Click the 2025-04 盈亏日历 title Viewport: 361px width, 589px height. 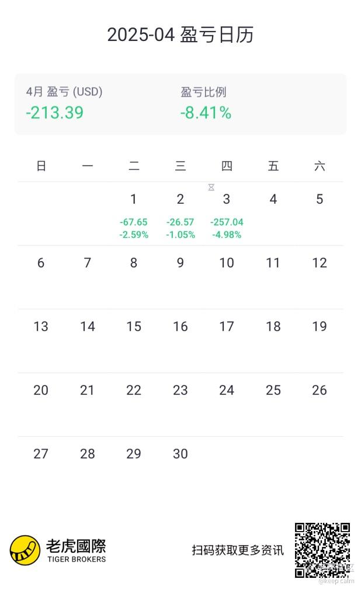click(x=180, y=35)
